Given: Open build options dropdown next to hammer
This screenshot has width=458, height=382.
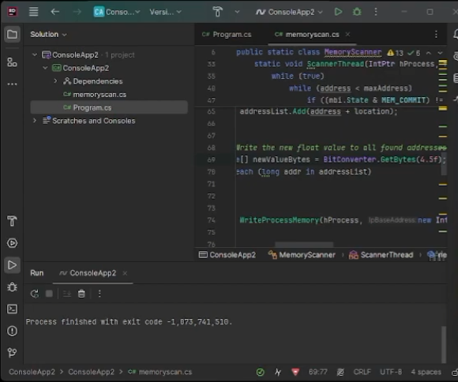Looking at the screenshot, I should click(237, 12).
